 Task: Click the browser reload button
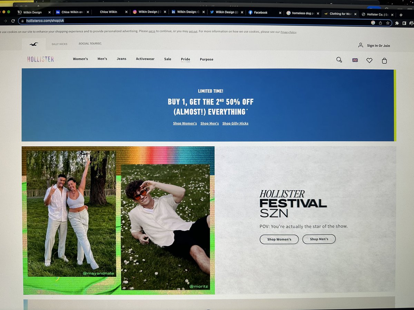13,21
